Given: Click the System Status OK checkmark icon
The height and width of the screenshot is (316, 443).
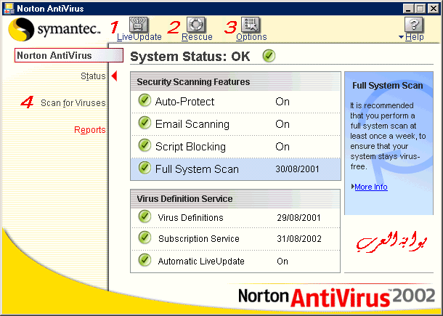Looking at the screenshot, I should (x=269, y=56).
